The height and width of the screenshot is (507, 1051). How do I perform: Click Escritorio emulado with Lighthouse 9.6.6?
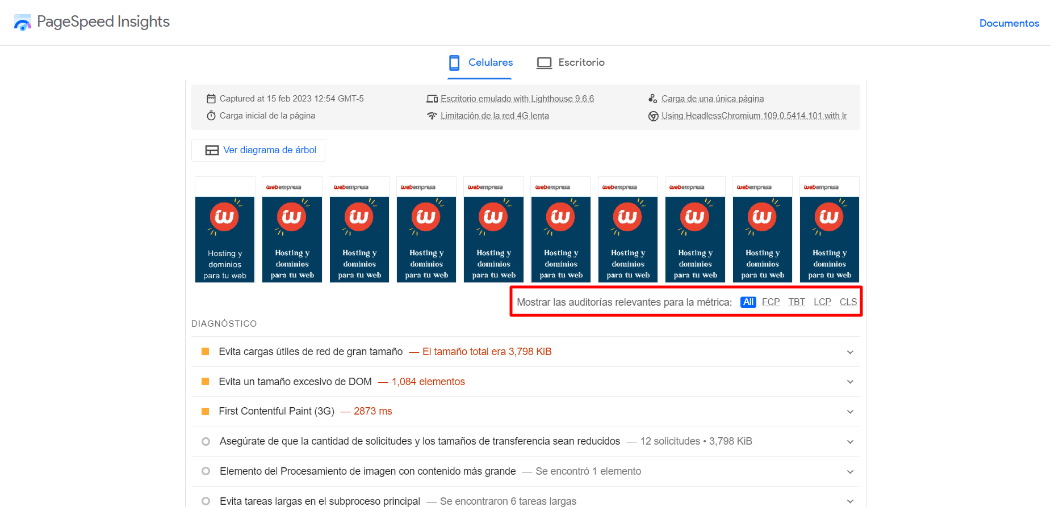(517, 99)
